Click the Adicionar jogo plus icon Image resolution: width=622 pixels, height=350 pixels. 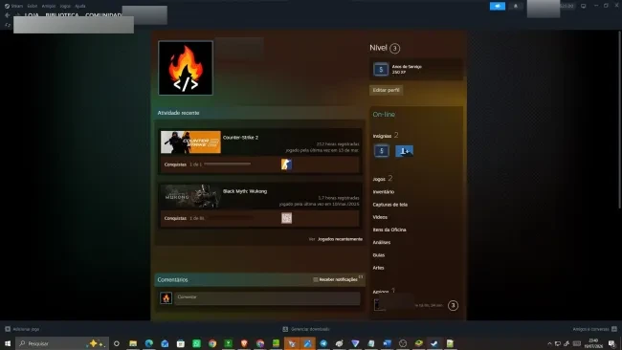pos(8,329)
